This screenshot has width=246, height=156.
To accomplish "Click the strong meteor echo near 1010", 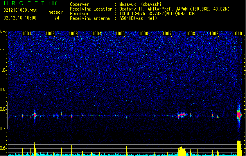I will click(x=239, y=115).
